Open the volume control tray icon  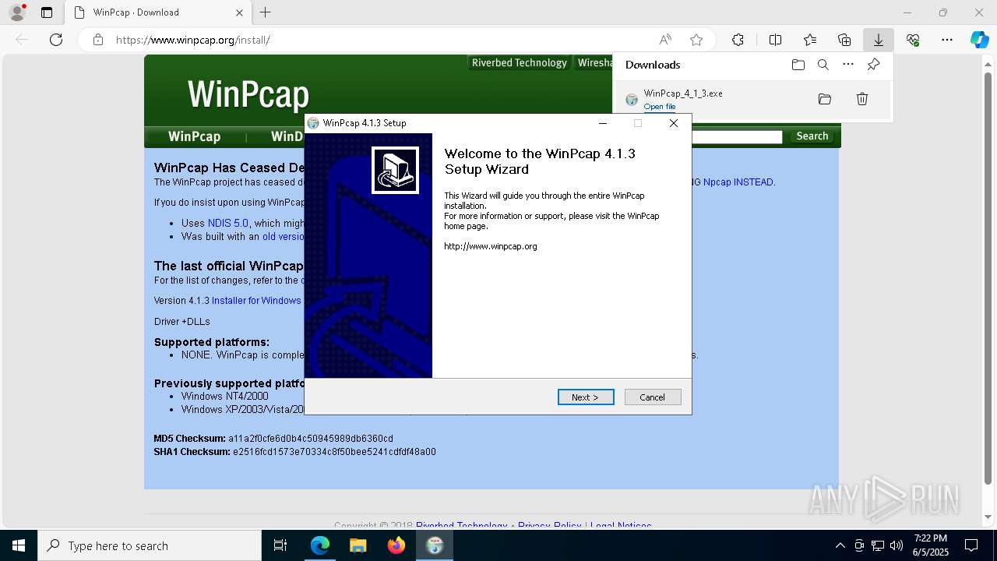point(897,545)
